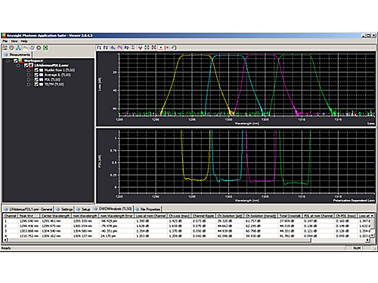This screenshot has height=283, width=378.
Task: Click the red and blue crossed arrows icon
Action: click(153, 48)
